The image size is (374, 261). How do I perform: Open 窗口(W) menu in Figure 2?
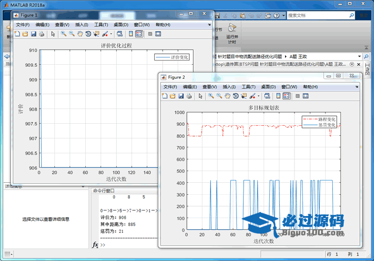[x=289, y=87]
